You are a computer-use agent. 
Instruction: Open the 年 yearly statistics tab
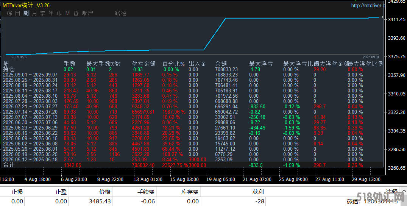[51, 13]
